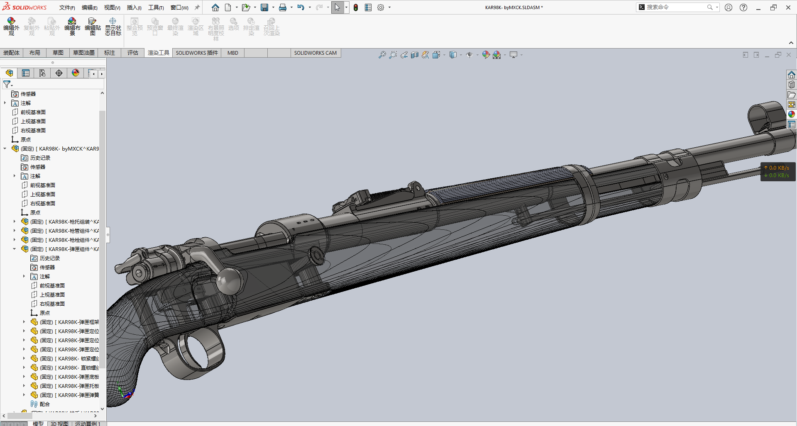Expand the KAR98K-枪管组件 subassembly
This screenshot has width=797, height=426.
15,231
